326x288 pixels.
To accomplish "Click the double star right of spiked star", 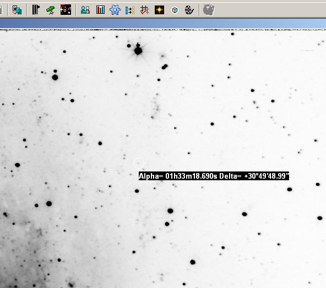I will point(165,67).
